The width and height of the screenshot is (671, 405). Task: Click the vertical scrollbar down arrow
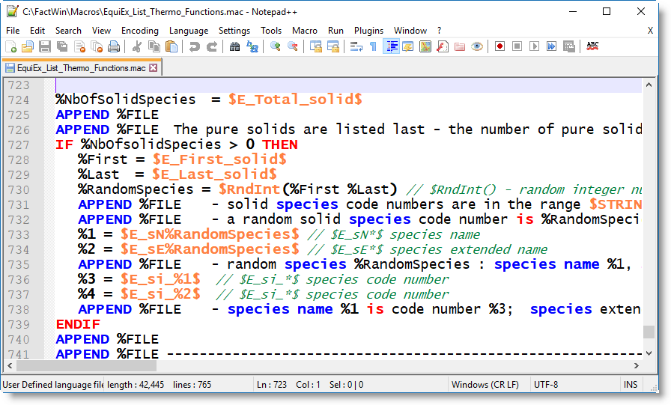click(x=649, y=353)
